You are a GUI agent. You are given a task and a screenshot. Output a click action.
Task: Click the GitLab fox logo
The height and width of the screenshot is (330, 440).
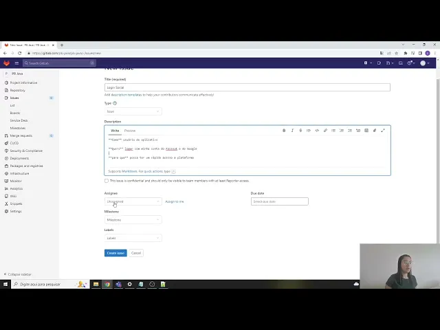click(x=6, y=63)
